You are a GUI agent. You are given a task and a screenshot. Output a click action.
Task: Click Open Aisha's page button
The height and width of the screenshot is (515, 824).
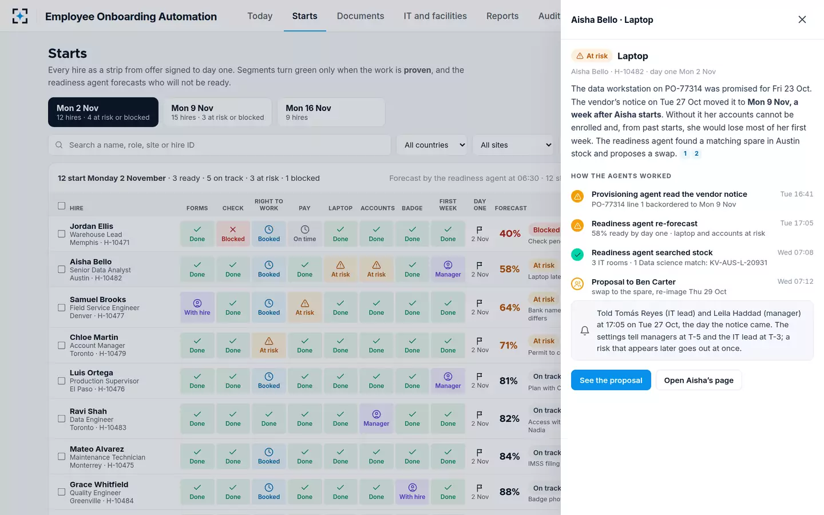coord(699,380)
